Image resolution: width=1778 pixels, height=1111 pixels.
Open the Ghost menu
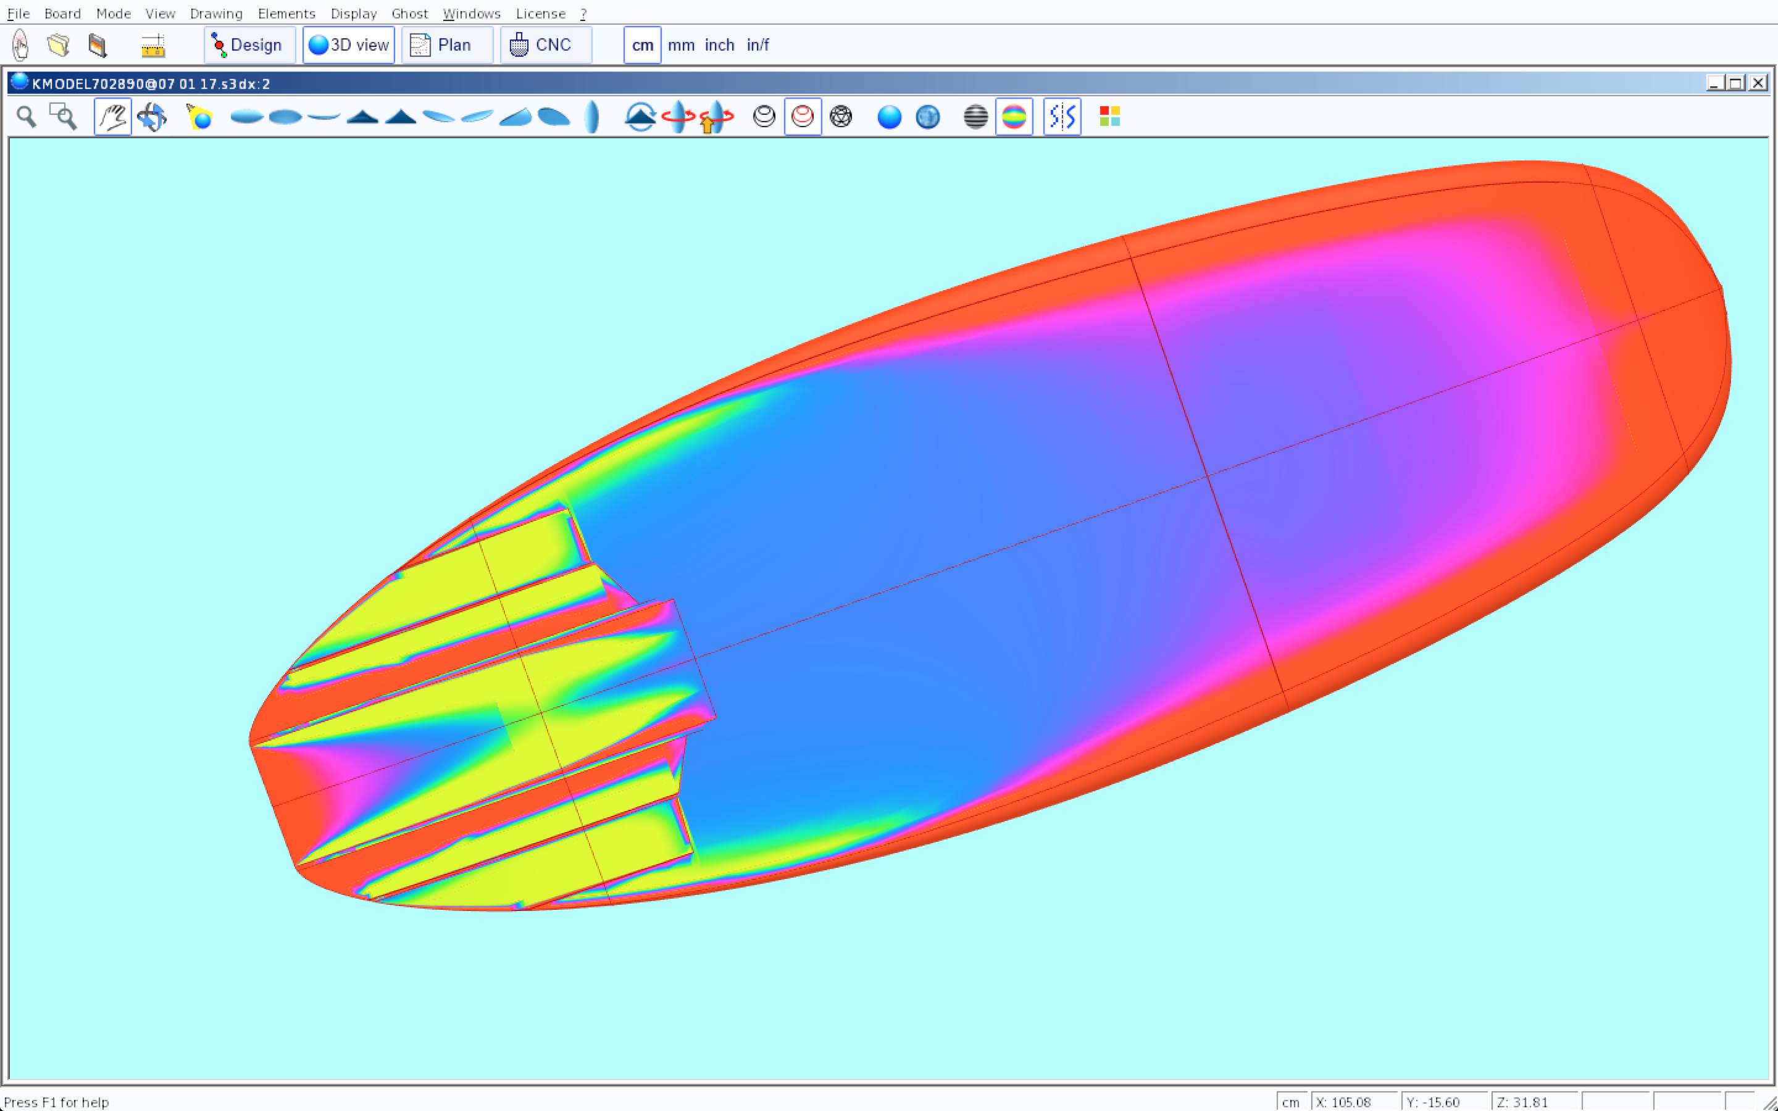(x=409, y=13)
